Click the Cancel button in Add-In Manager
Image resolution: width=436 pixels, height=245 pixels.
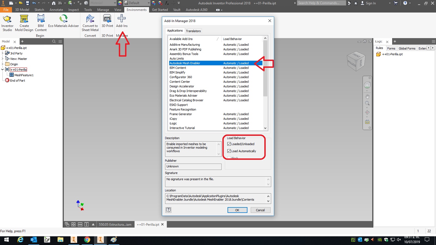(260, 210)
